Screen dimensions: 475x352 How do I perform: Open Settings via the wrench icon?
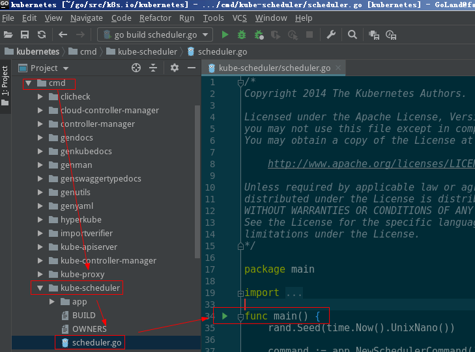coord(331,34)
